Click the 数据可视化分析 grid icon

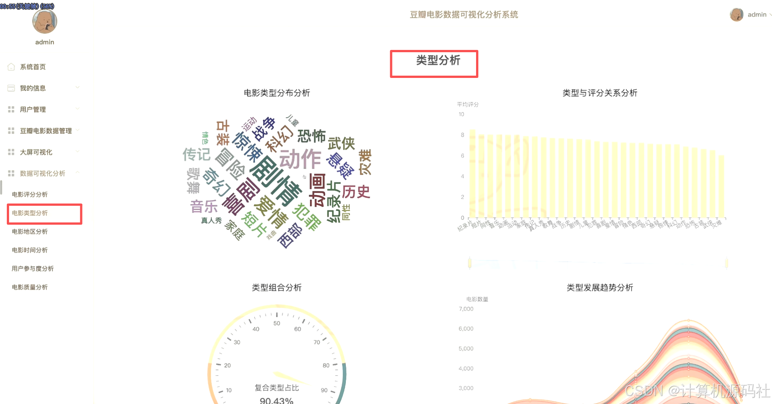pyautogui.click(x=11, y=173)
